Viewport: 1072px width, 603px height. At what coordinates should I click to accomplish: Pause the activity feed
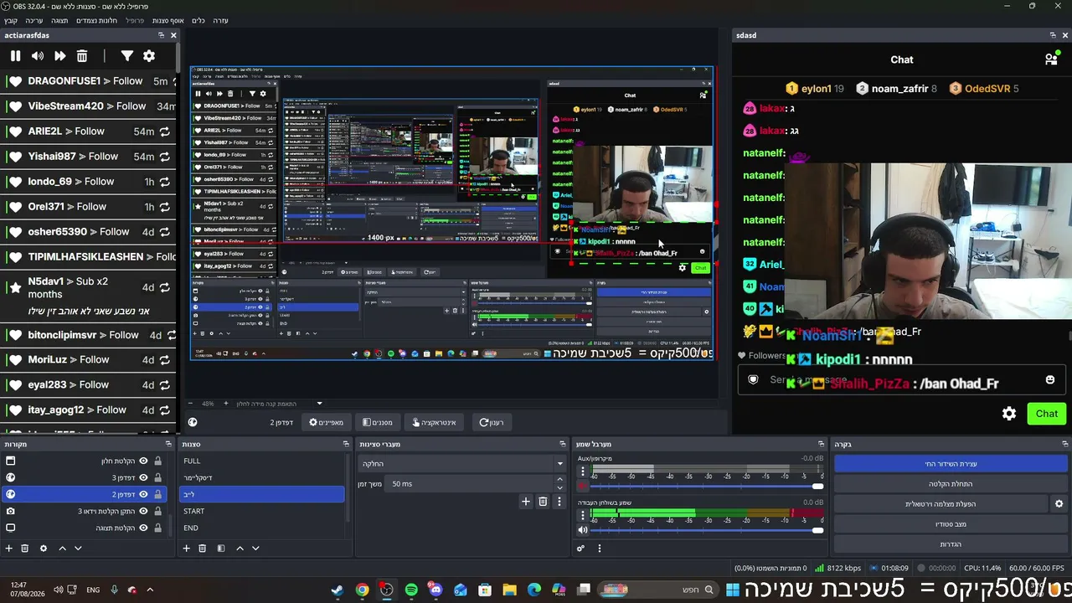(15, 56)
